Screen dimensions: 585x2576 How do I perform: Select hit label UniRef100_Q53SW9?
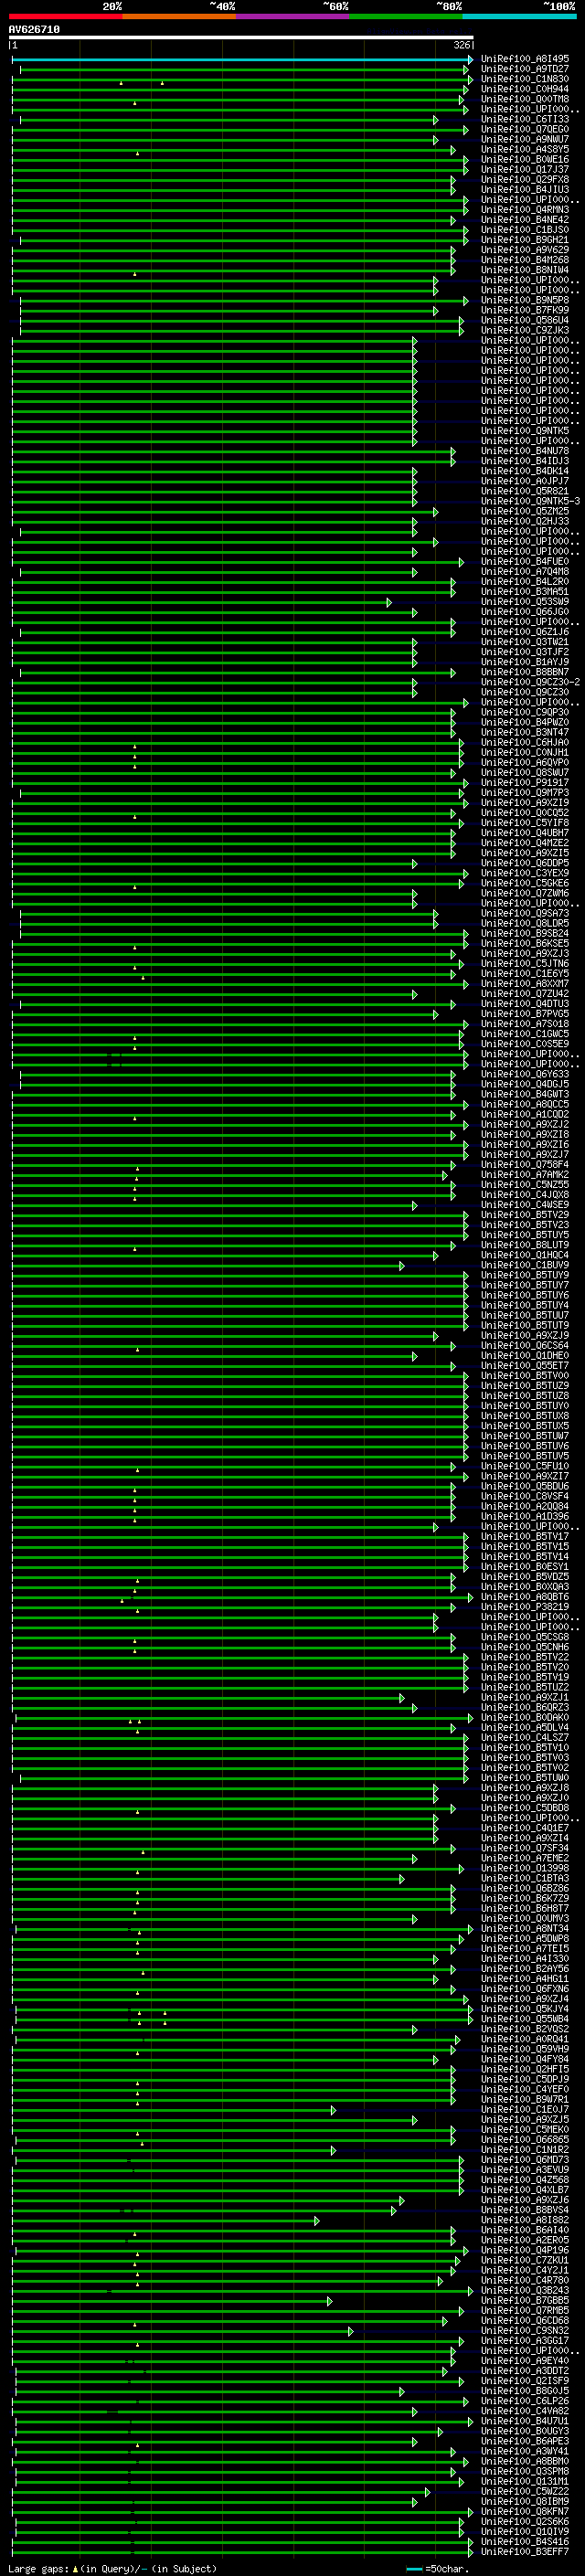pos(525,602)
